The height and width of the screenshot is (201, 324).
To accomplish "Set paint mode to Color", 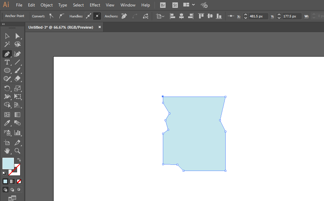I will coord(5,181).
